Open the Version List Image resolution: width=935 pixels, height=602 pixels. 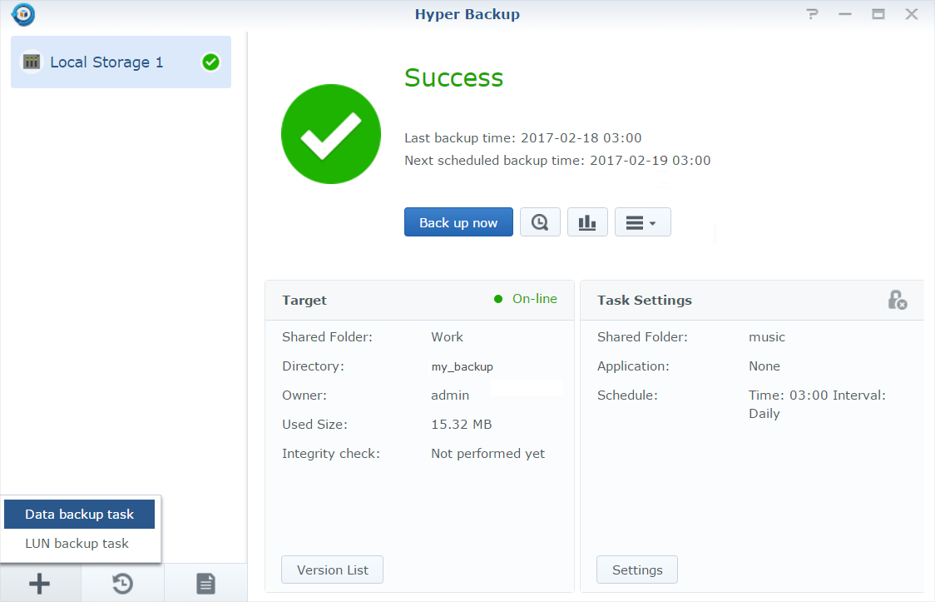pyautogui.click(x=332, y=570)
